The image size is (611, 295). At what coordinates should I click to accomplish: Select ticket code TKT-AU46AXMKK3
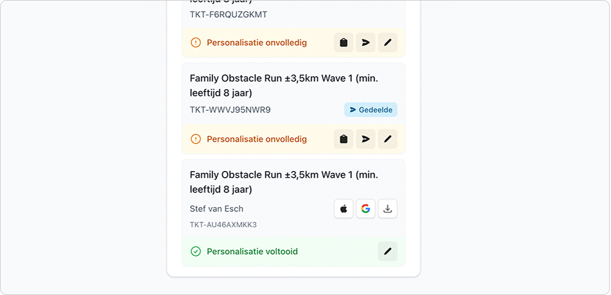coord(223,225)
